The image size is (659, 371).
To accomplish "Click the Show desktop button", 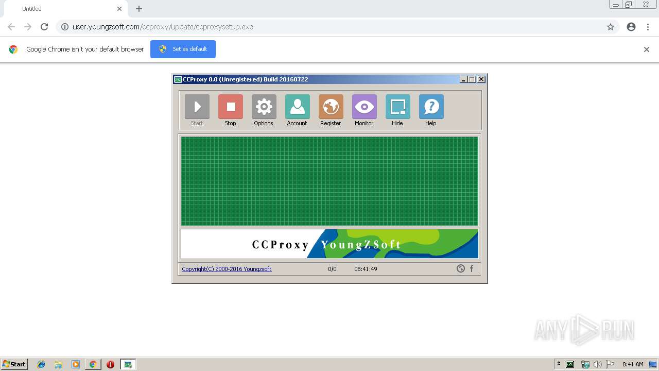I will [654, 364].
